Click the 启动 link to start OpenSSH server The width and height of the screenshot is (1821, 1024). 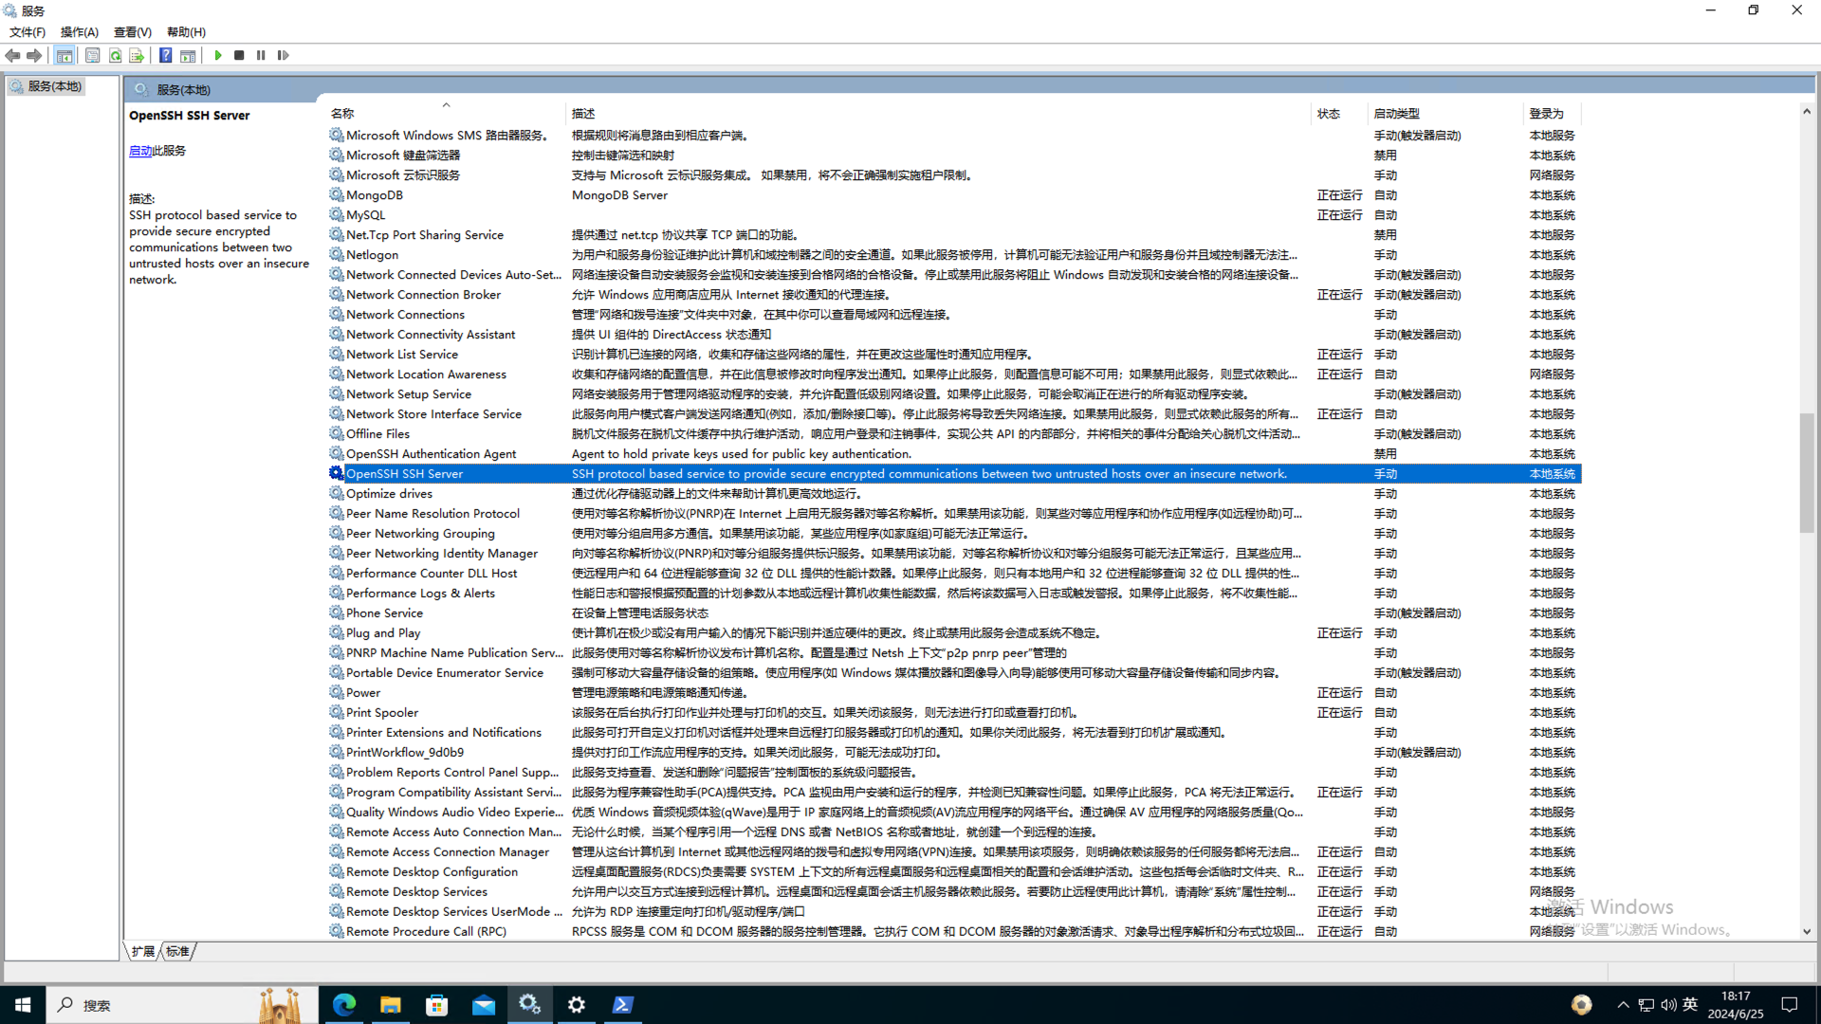pos(140,151)
